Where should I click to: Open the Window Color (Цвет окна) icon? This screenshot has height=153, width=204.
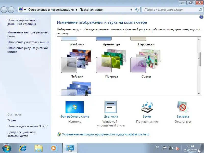coord(111,107)
